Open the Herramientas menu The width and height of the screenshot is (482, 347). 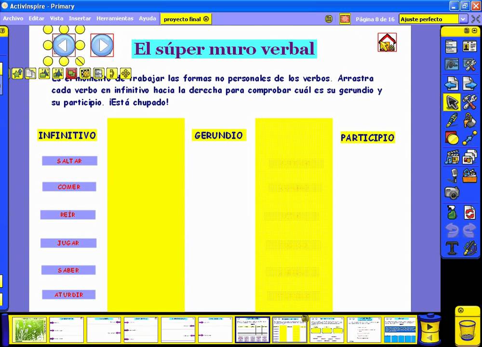(x=115, y=18)
